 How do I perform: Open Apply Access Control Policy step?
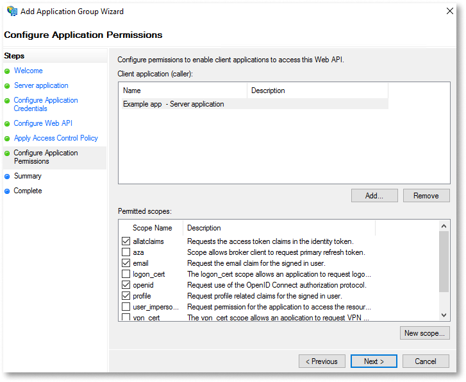pos(56,138)
